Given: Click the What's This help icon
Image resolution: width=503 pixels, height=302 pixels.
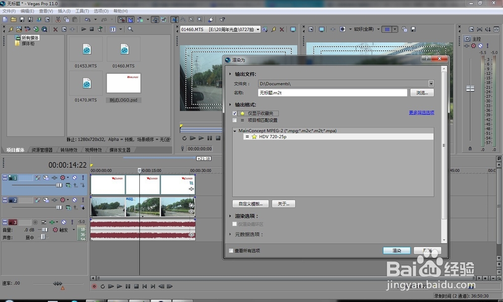Looking at the screenshot, I should [x=222, y=20].
